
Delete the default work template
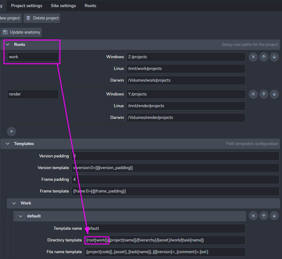coord(253,216)
